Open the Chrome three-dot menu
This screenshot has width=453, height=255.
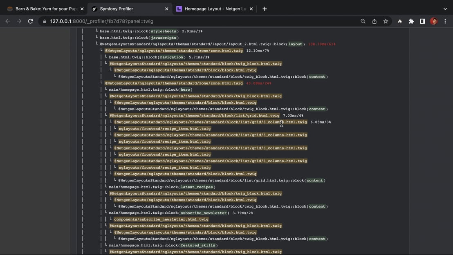(x=445, y=21)
